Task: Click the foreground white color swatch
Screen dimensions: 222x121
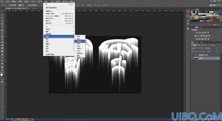Action: pyautogui.click(x=2, y=74)
